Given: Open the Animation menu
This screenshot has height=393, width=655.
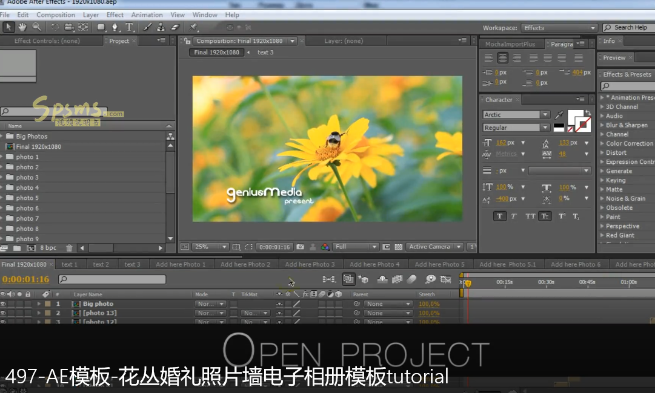Looking at the screenshot, I should point(147,15).
